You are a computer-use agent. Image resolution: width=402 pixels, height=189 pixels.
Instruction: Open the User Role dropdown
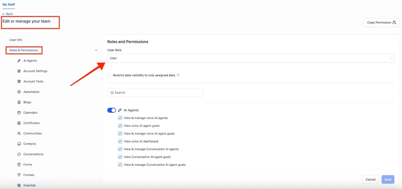click(x=250, y=58)
